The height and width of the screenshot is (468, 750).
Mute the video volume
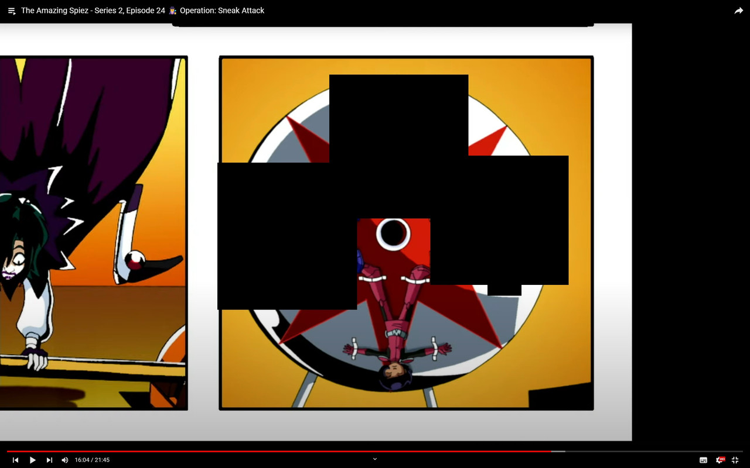pyautogui.click(x=65, y=460)
